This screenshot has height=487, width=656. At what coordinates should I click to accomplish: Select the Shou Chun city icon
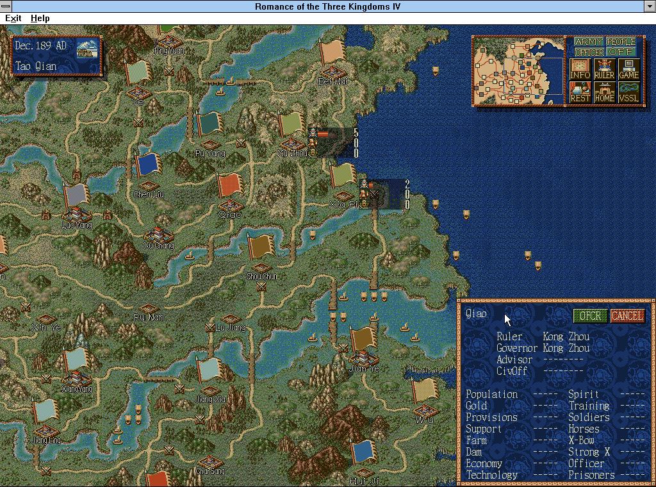261,268
